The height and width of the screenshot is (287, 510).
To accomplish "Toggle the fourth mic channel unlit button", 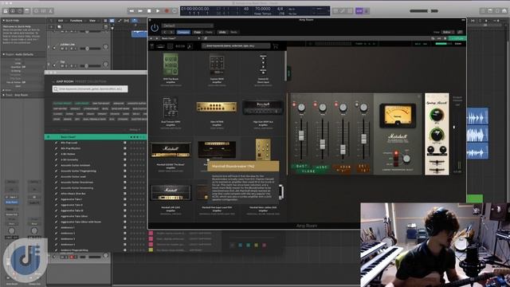I will (357, 104).
